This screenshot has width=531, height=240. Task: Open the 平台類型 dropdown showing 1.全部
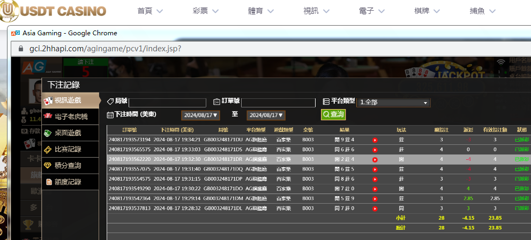tap(393, 103)
